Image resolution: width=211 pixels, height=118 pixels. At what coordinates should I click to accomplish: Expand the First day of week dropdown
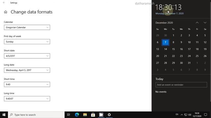click(x=27, y=42)
